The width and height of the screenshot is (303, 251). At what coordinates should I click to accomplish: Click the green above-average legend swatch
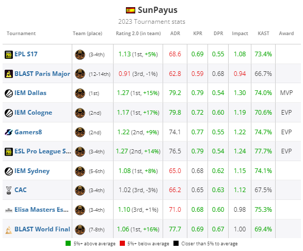[68, 243]
